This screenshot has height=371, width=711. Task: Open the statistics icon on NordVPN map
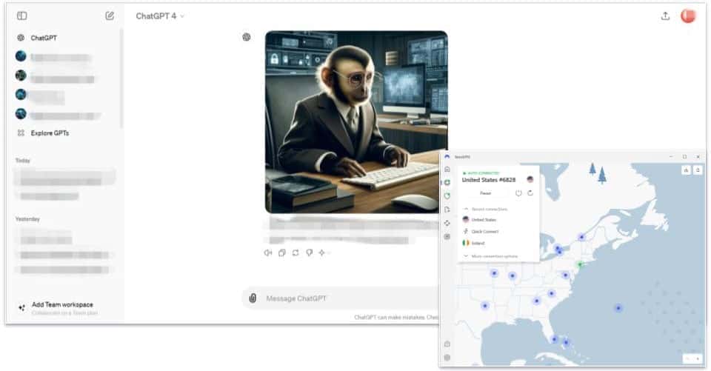pyautogui.click(x=686, y=170)
